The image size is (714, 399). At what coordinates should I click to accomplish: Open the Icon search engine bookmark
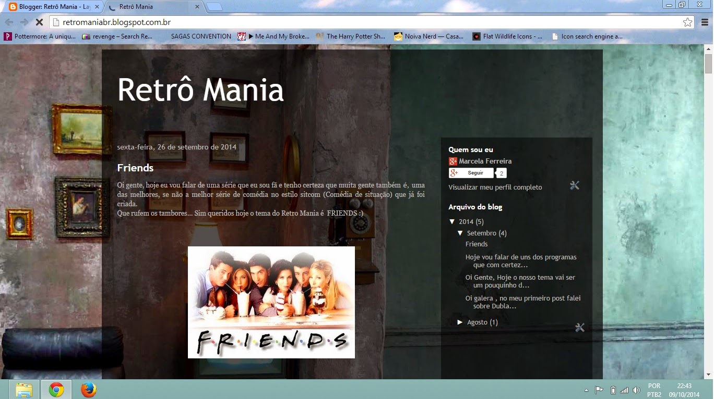point(587,36)
